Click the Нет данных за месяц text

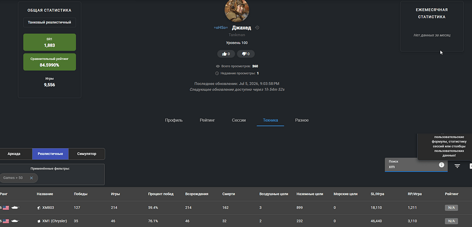432,35
